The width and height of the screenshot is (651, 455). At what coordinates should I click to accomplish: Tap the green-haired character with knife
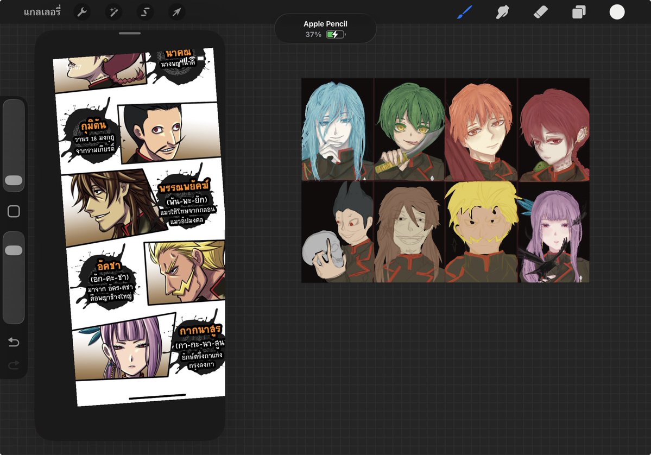pyautogui.click(x=409, y=130)
